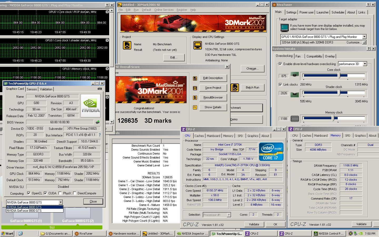
Task: Click the ResultBrowser button
Action: click(213, 98)
